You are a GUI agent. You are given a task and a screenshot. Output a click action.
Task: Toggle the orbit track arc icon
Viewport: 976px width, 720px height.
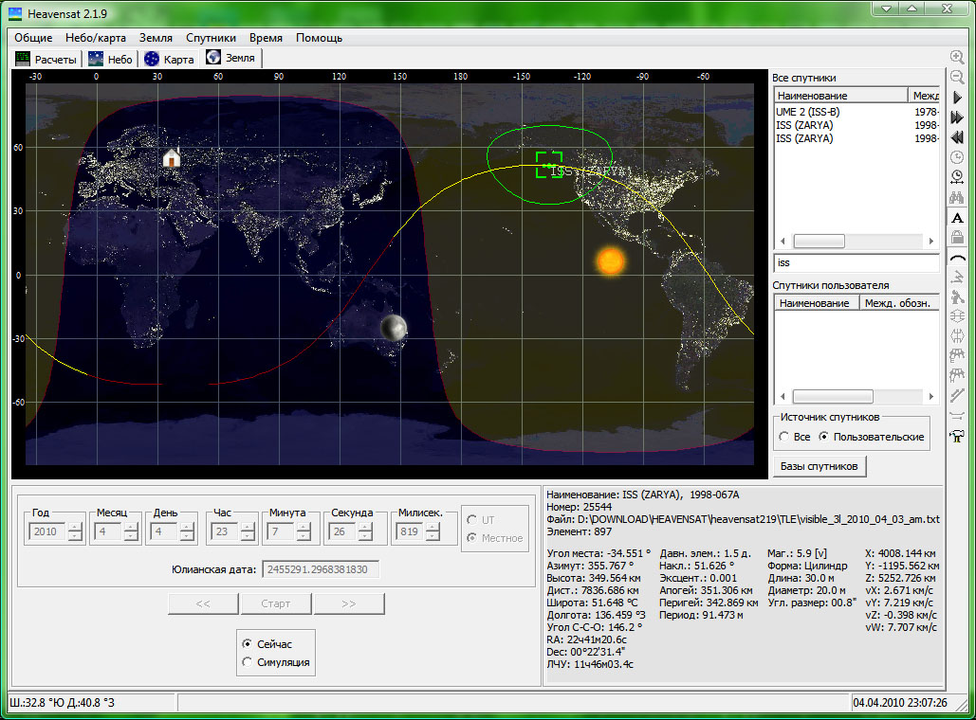click(x=957, y=258)
